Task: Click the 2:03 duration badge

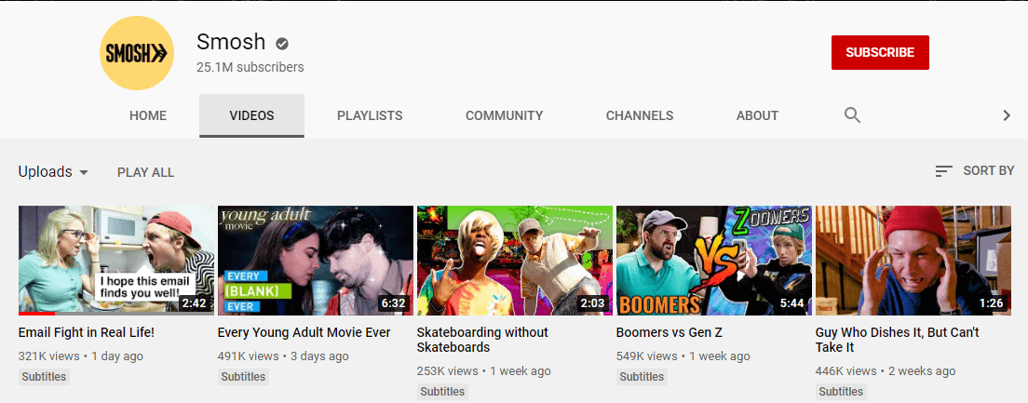Action: [593, 303]
